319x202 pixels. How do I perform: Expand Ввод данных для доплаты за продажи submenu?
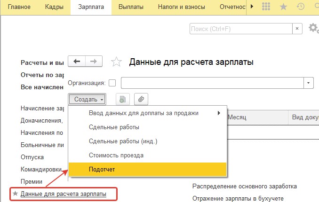tap(147, 113)
